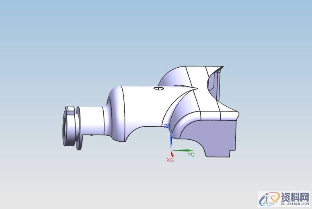Click the XS oval watermark logo
Viewport: 312px width, 209px height.
tap(269, 199)
